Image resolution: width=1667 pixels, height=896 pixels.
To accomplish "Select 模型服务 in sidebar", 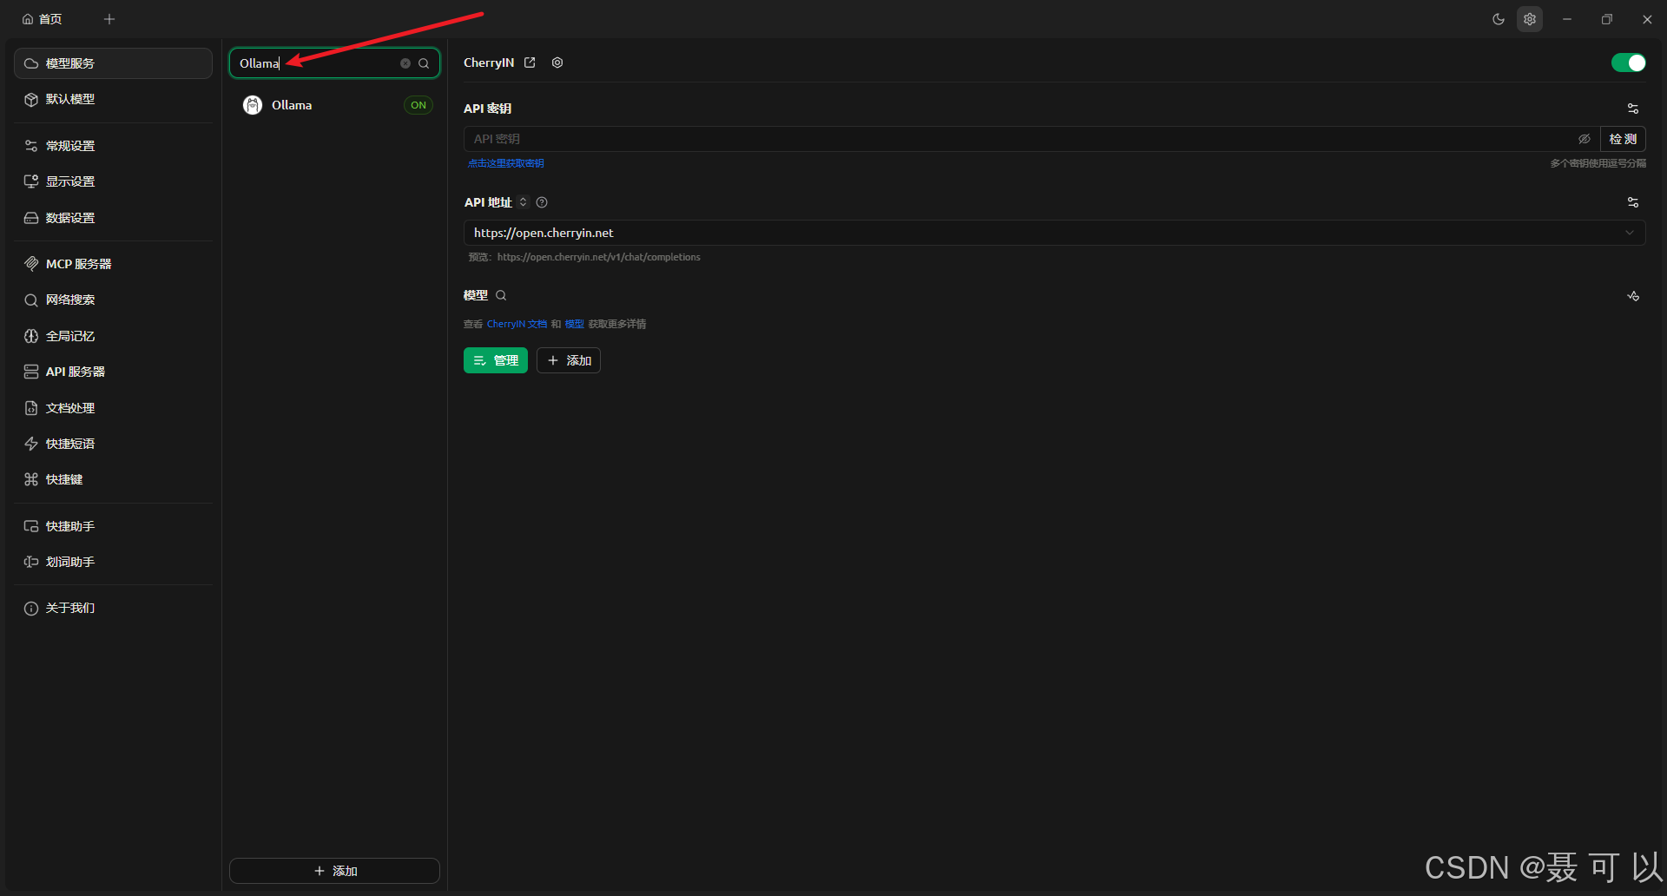I will (113, 63).
